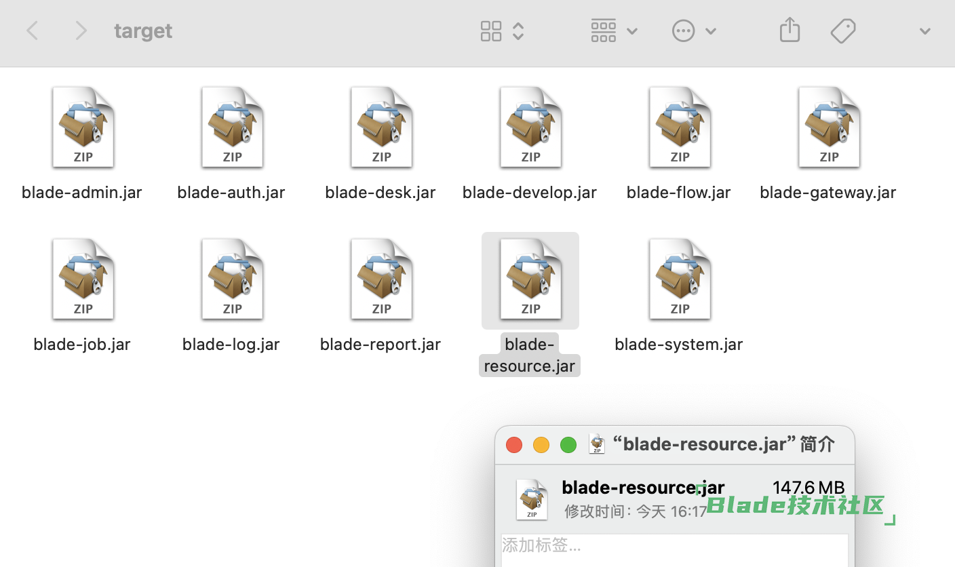Select the blade-log.jar file
This screenshot has height=567, width=955.
[x=232, y=279]
